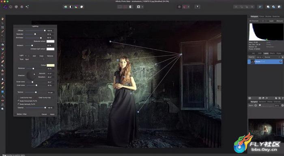
Task: Click the Before / After button
Action: point(22,114)
